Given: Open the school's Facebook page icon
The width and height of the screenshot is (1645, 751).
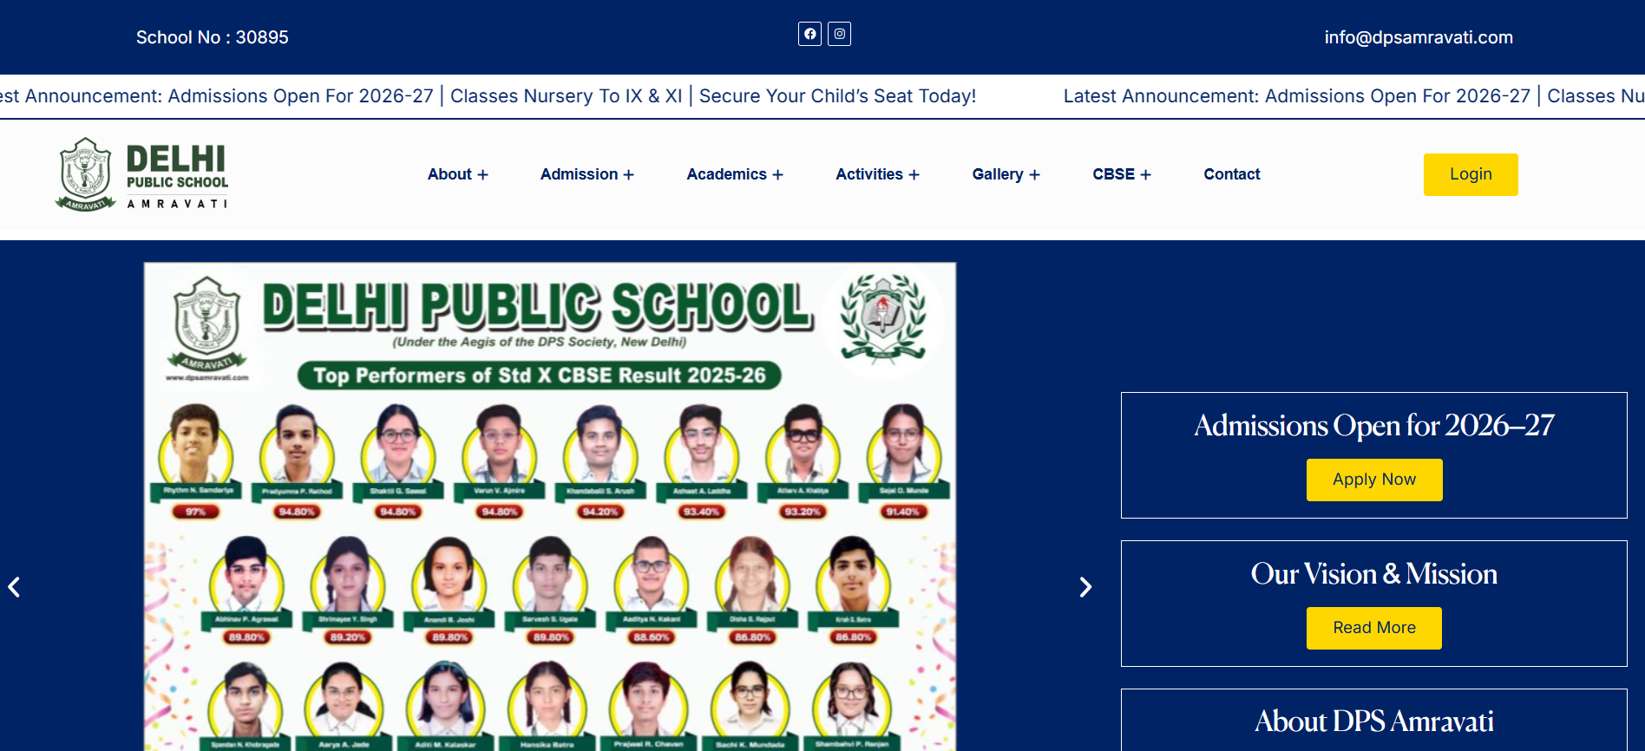Looking at the screenshot, I should (x=809, y=34).
